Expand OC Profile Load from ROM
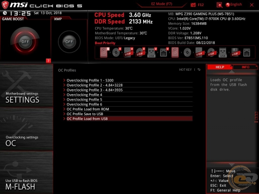 [x=128, y=109]
